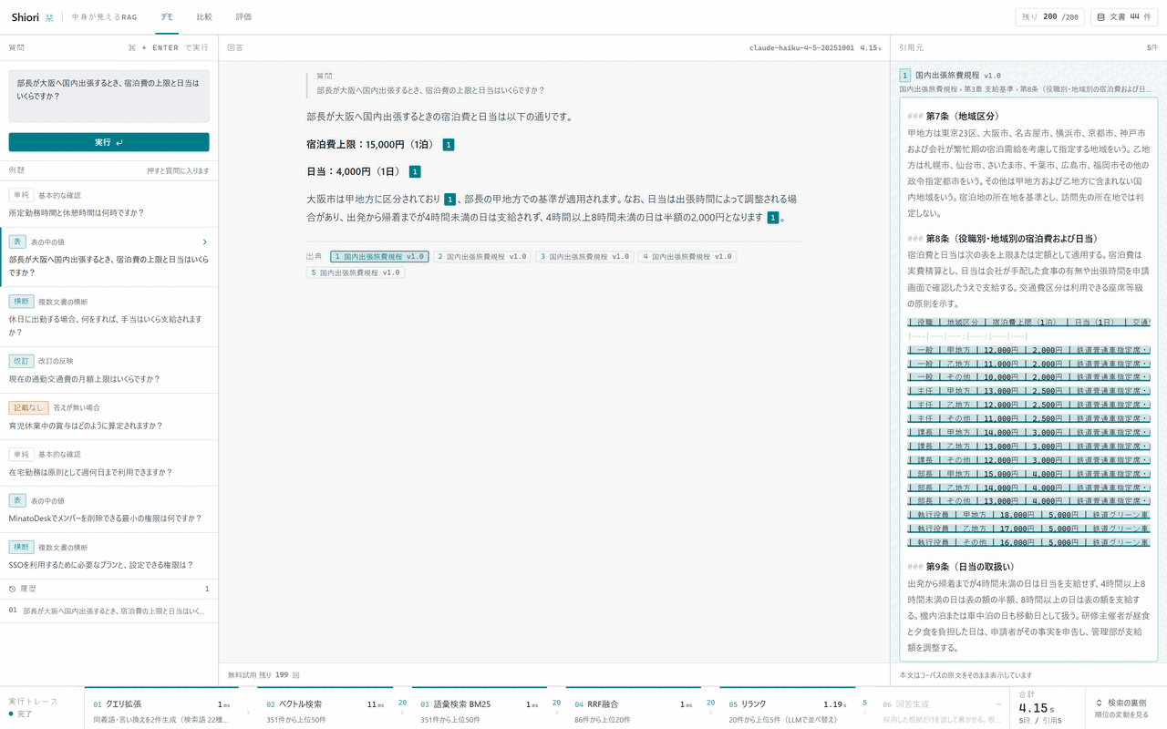Image resolution: width=1167 pixels, height=729 pixels.
Task: Click the 残り 200/200 quota indicator
Action: coord(1049,16)
